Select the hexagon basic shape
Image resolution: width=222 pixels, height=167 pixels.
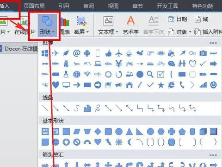(x=161, y=132)
